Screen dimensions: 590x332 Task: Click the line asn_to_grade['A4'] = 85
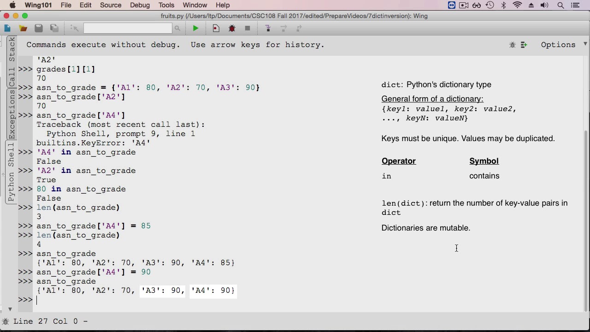[x=94, y=226]
